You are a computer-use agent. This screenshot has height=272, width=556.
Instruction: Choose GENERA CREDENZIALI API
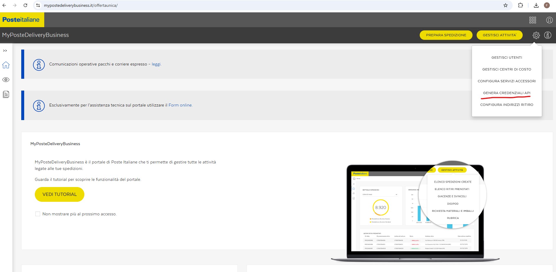507,93
